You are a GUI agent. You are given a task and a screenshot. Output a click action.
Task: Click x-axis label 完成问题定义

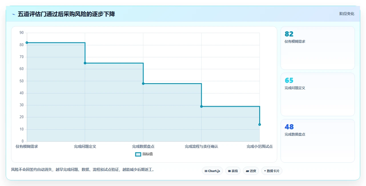85,146
